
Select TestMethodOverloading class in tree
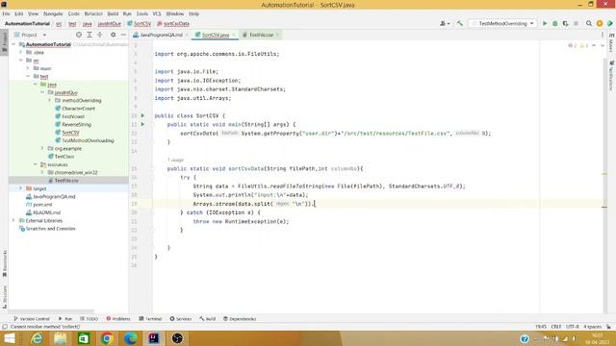(x=88, y=140)
